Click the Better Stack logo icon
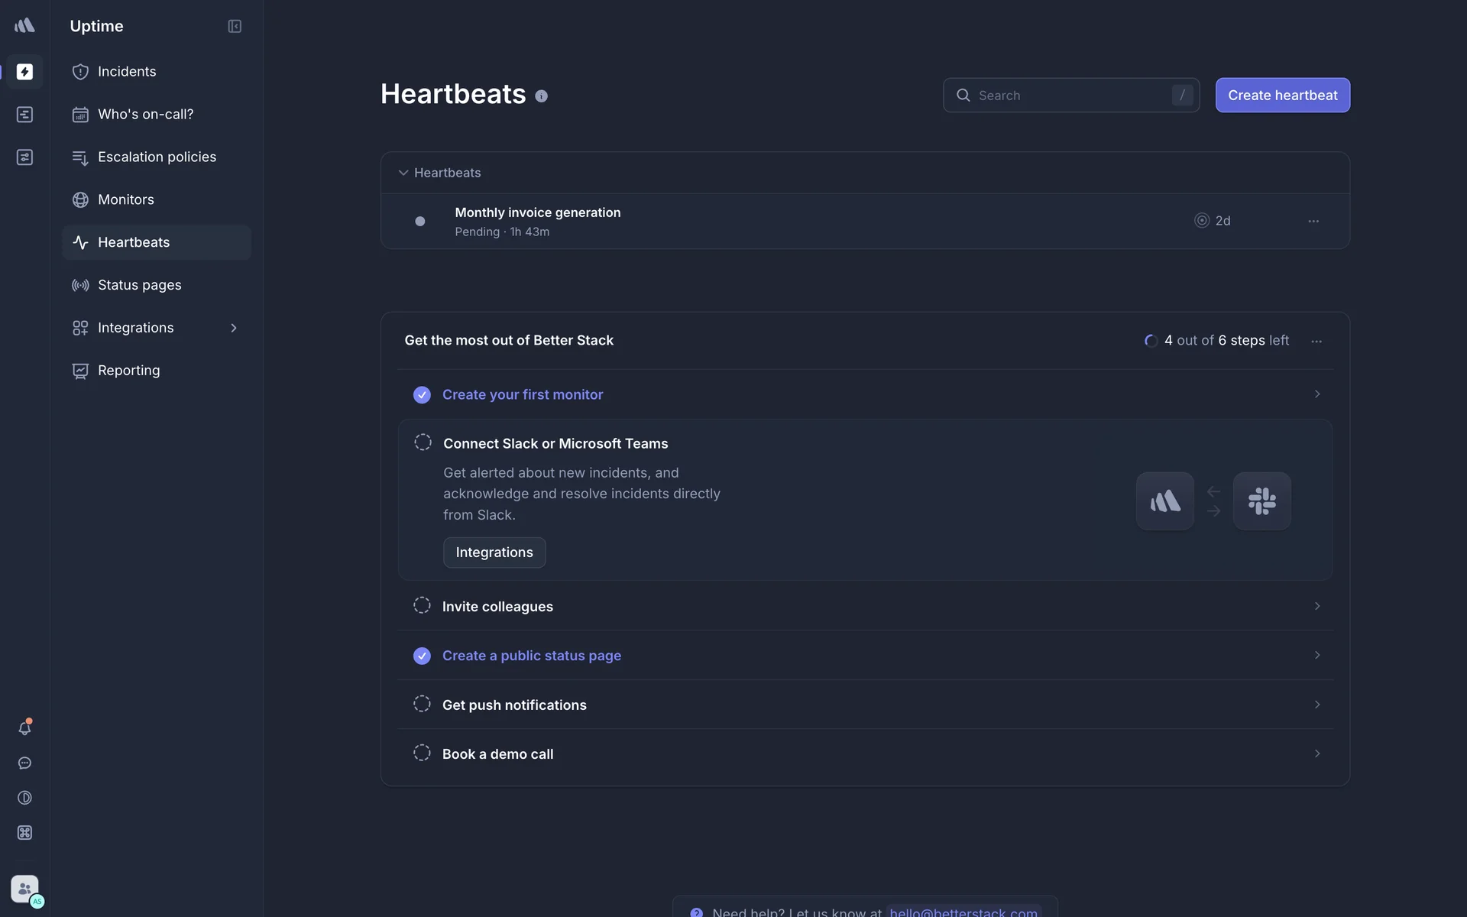This screenshot has width=1467, height=917. point(24,25)
